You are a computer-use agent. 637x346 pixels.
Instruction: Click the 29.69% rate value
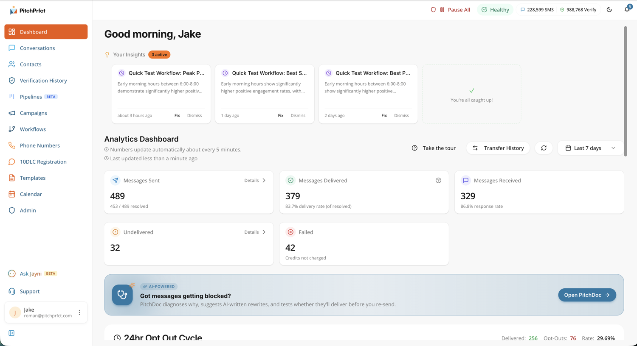[x=606, y=338]
